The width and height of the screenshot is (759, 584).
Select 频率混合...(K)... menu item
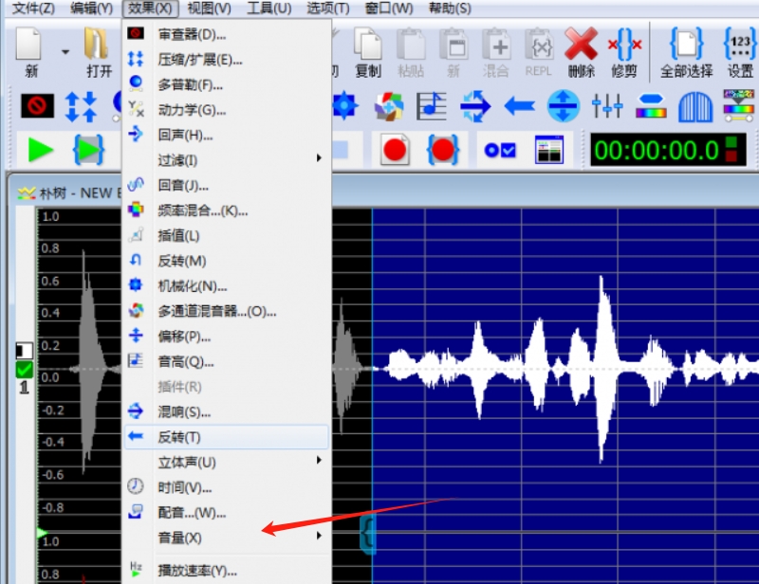pos(227,210)
